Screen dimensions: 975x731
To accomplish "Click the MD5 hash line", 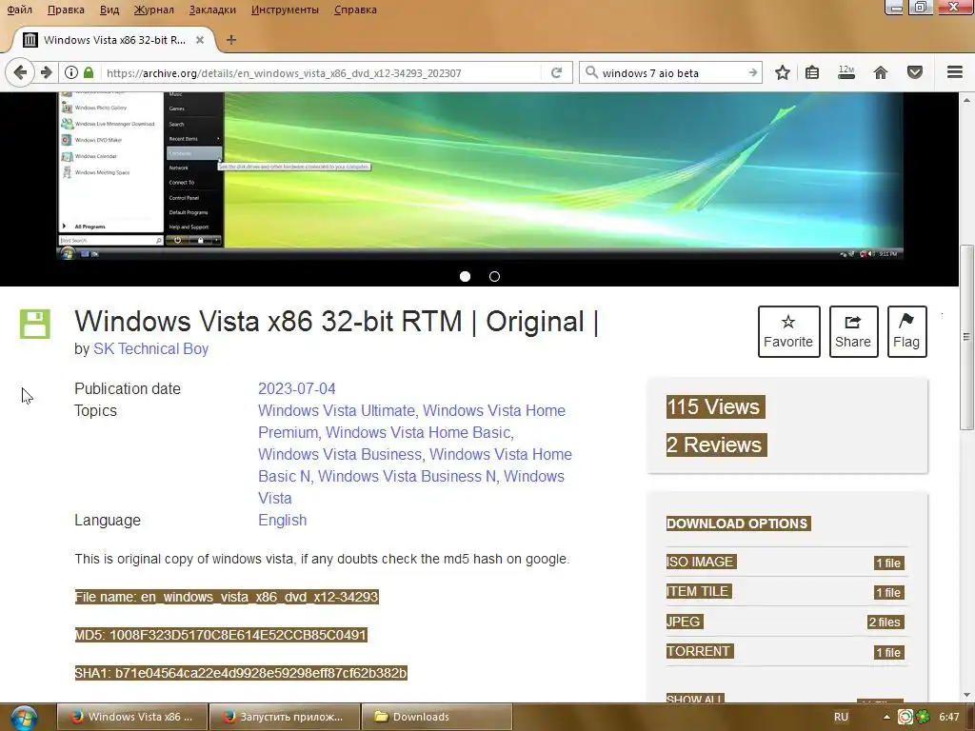I will 221,635.
